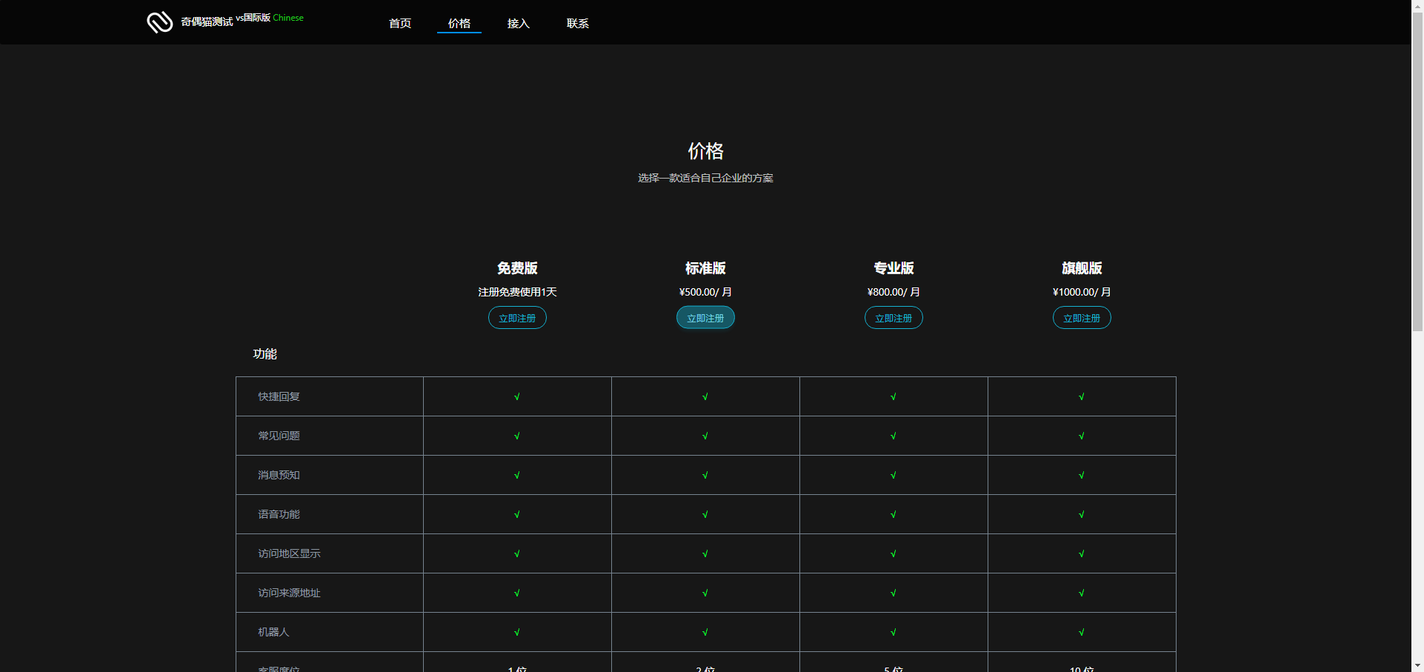Click the scrollbar down arrow
This screenshot has height=672, width=1424.
coord(1417,665)
